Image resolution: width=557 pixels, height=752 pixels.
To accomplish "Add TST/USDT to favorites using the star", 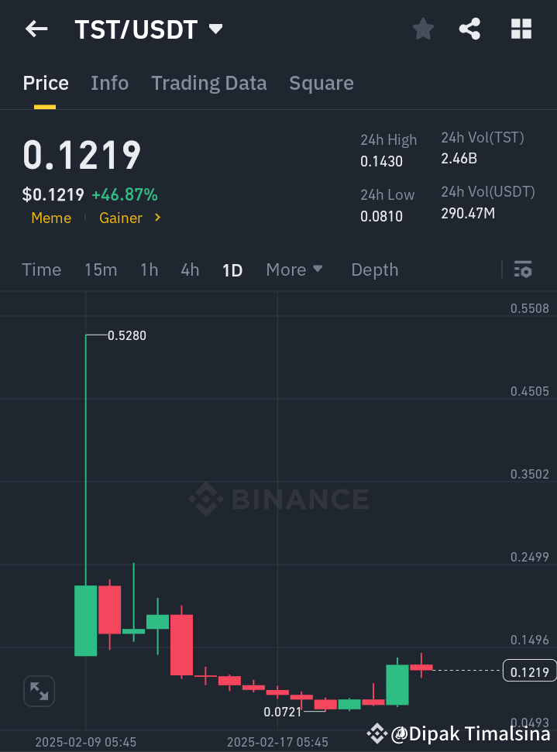I will (x=423, y=29).
